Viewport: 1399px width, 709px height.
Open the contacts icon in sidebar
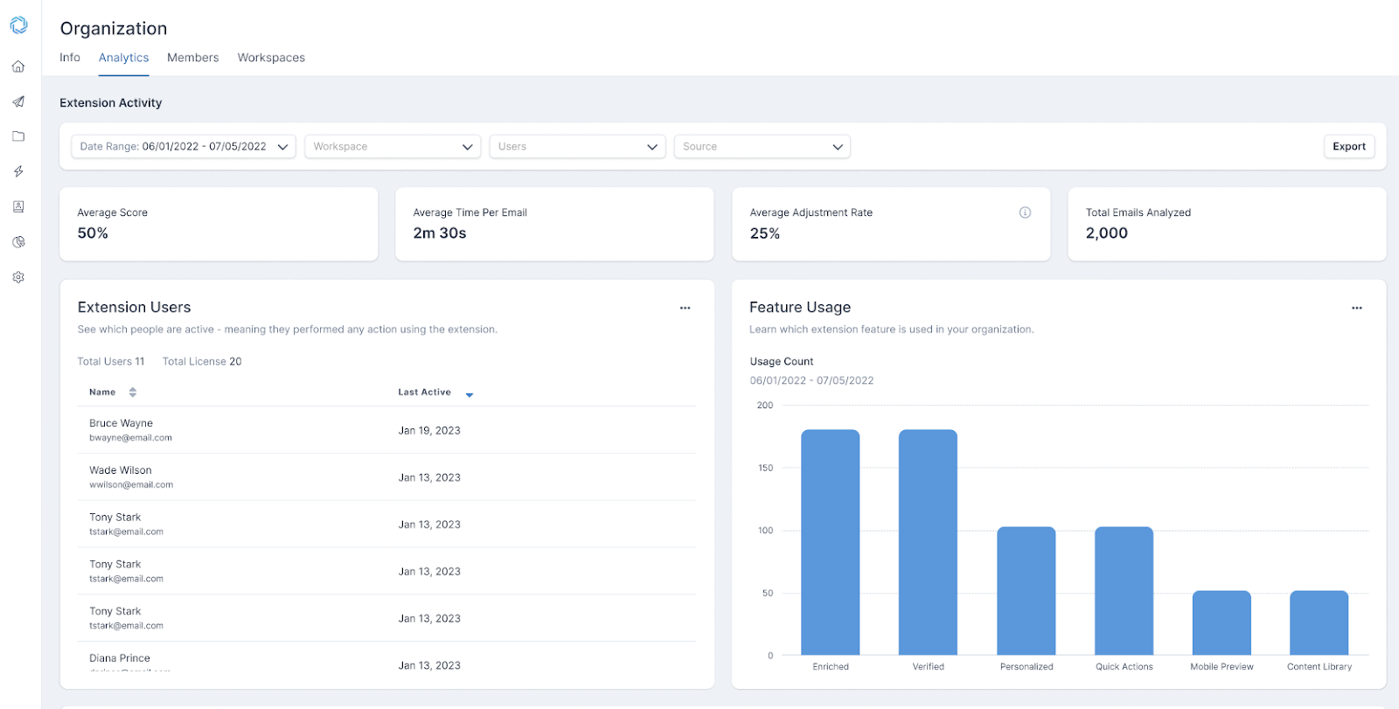pos(18,207)
